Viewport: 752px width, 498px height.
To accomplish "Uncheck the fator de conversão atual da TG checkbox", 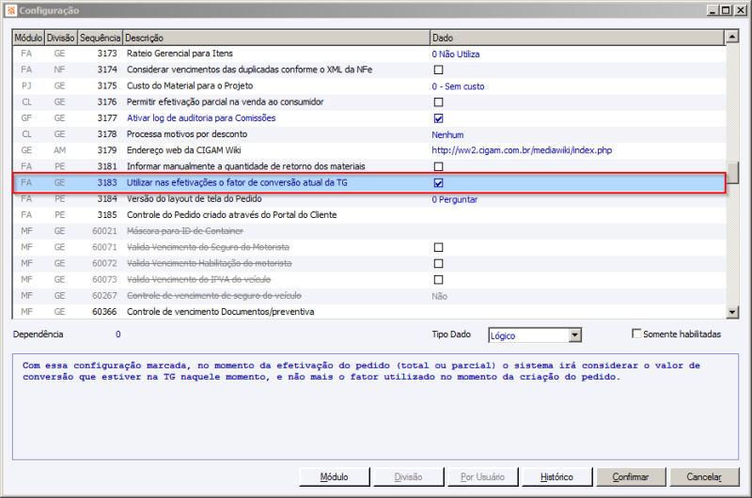I will tap(438, 183).
